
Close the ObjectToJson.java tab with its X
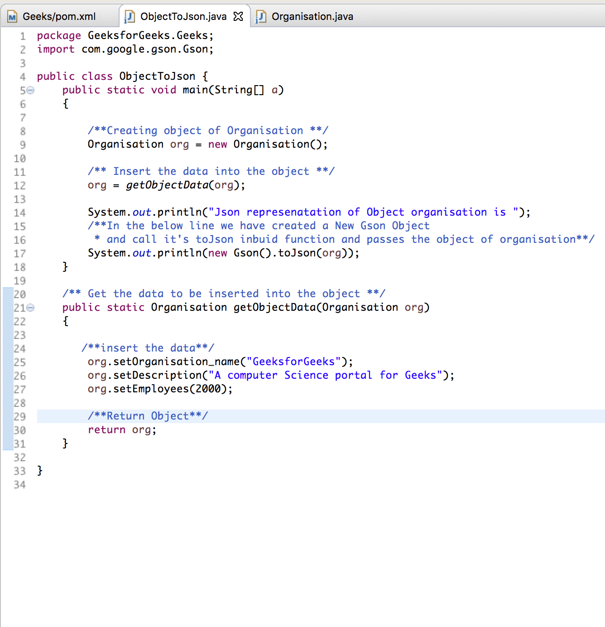click(239, 15)
